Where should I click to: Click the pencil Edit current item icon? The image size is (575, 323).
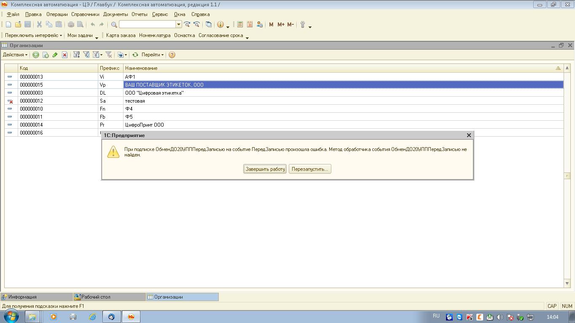(x=55, y=55)
